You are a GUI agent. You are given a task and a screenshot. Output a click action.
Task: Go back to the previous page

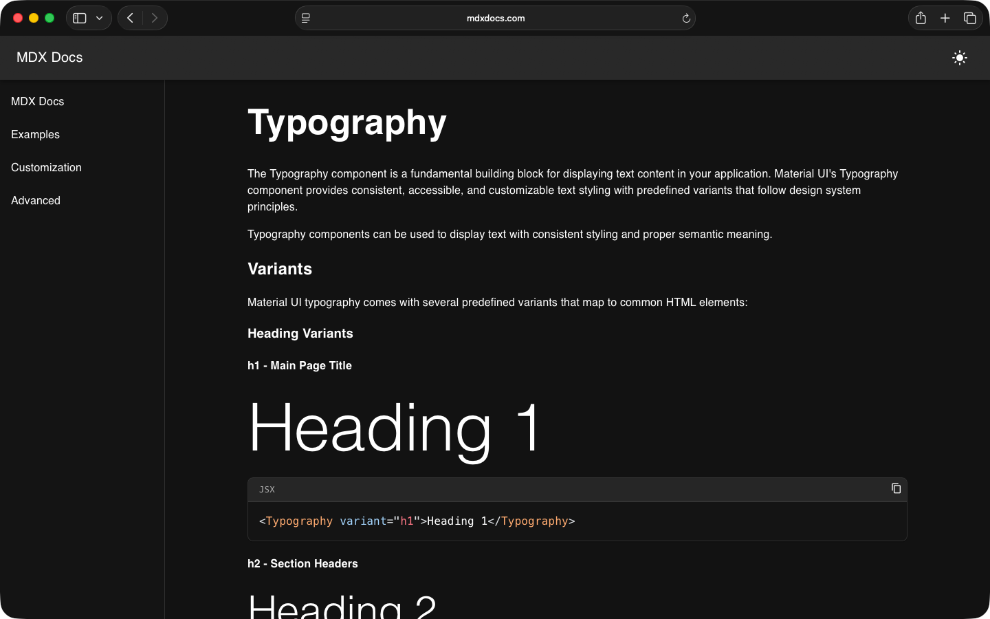(130, 18)
